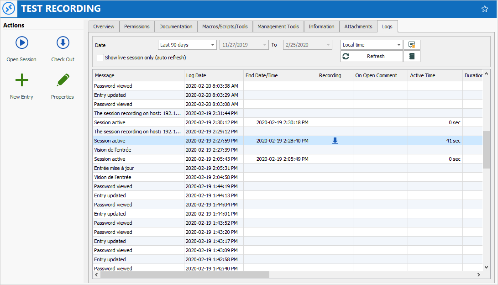
Task: Open the Local time zone dropdown
Action: [x=398, y=45]
